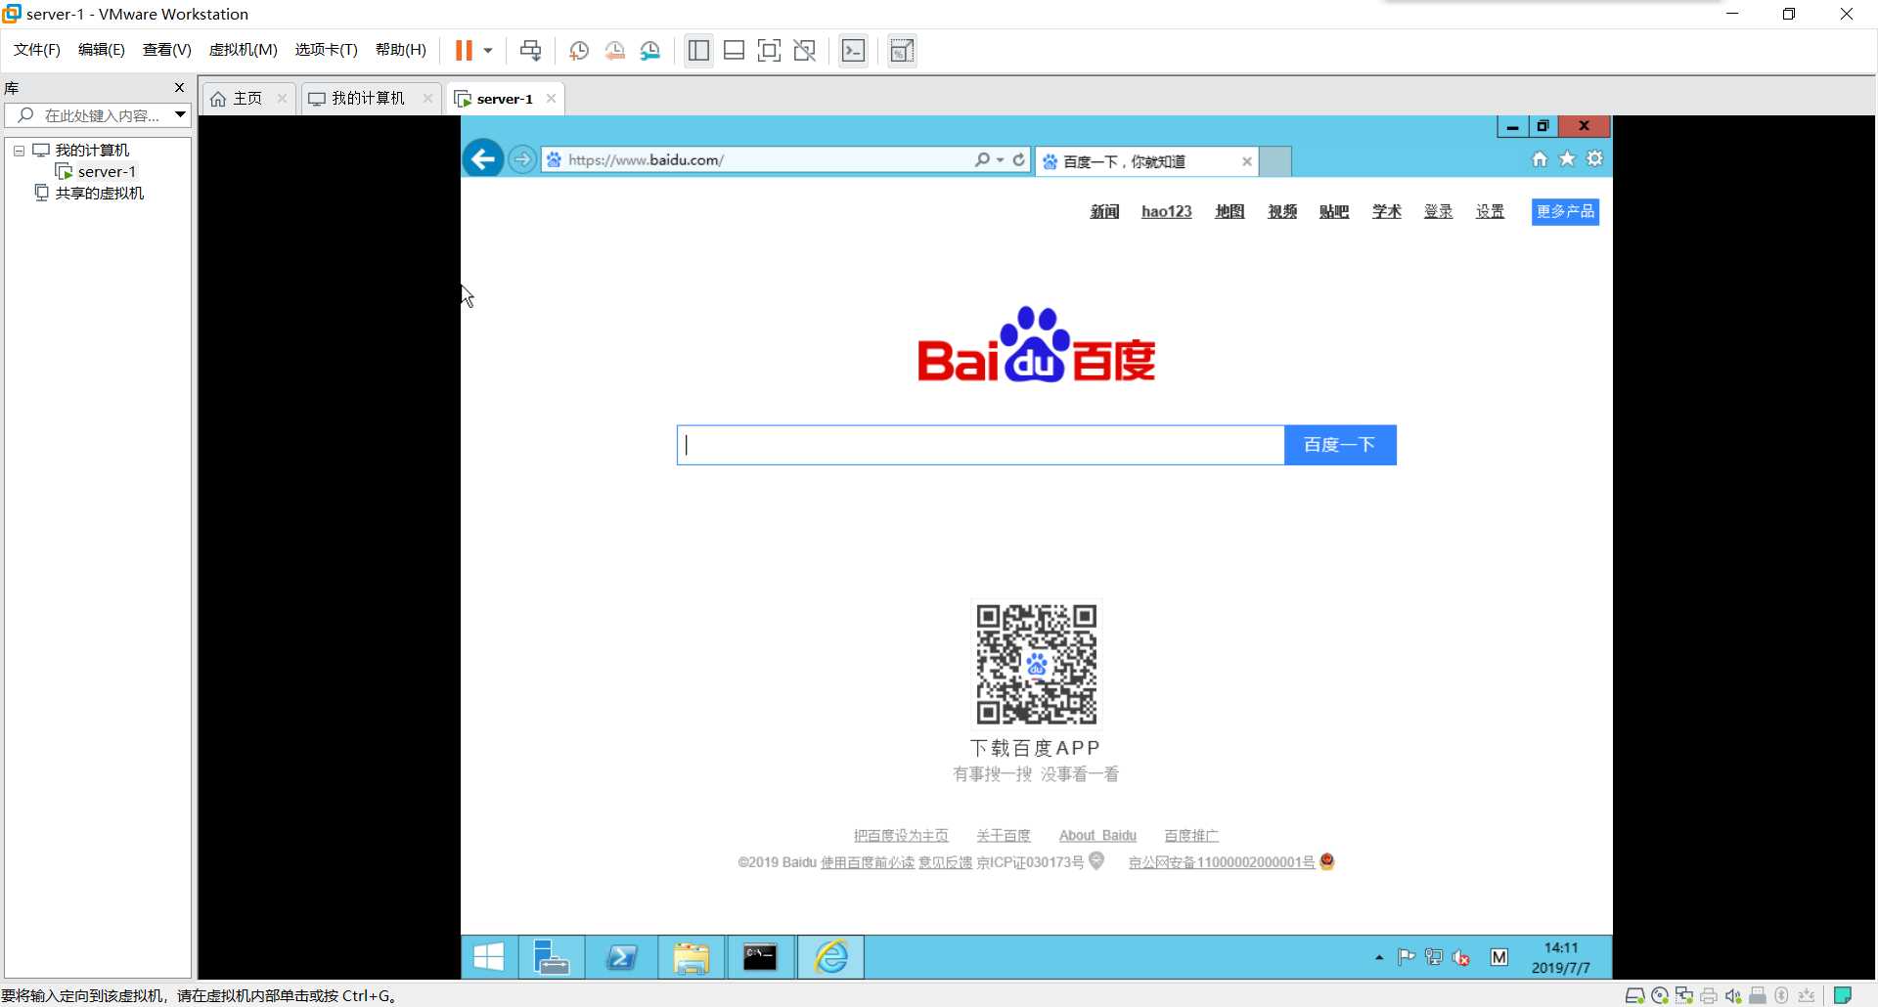
Task: Click the Baidu search text box
Action: click(x=980, y=445)
